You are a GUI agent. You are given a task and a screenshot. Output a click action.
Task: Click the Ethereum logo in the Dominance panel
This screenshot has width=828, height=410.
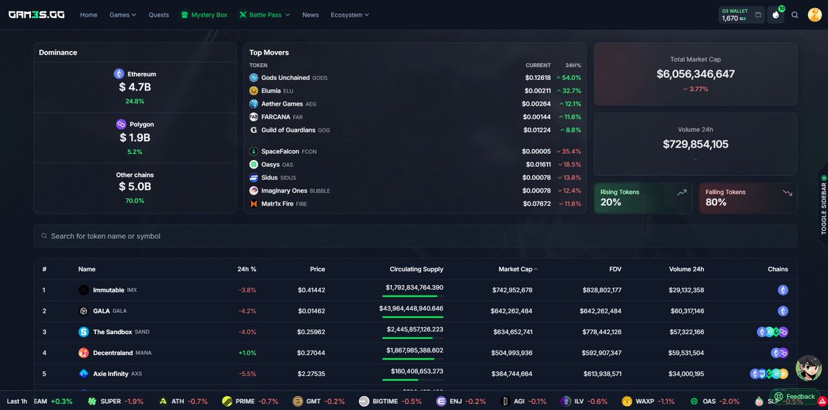(117, 74)
